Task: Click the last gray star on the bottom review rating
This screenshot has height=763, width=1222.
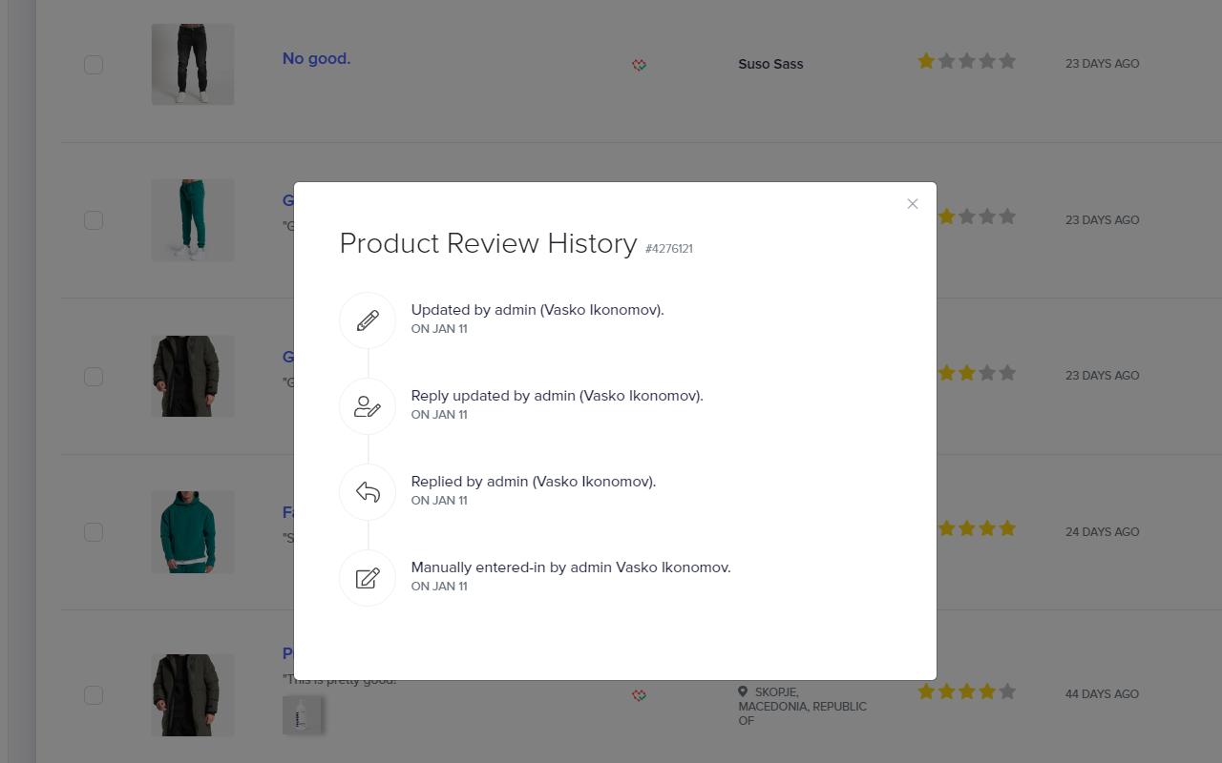Action: coord(1008,691)
